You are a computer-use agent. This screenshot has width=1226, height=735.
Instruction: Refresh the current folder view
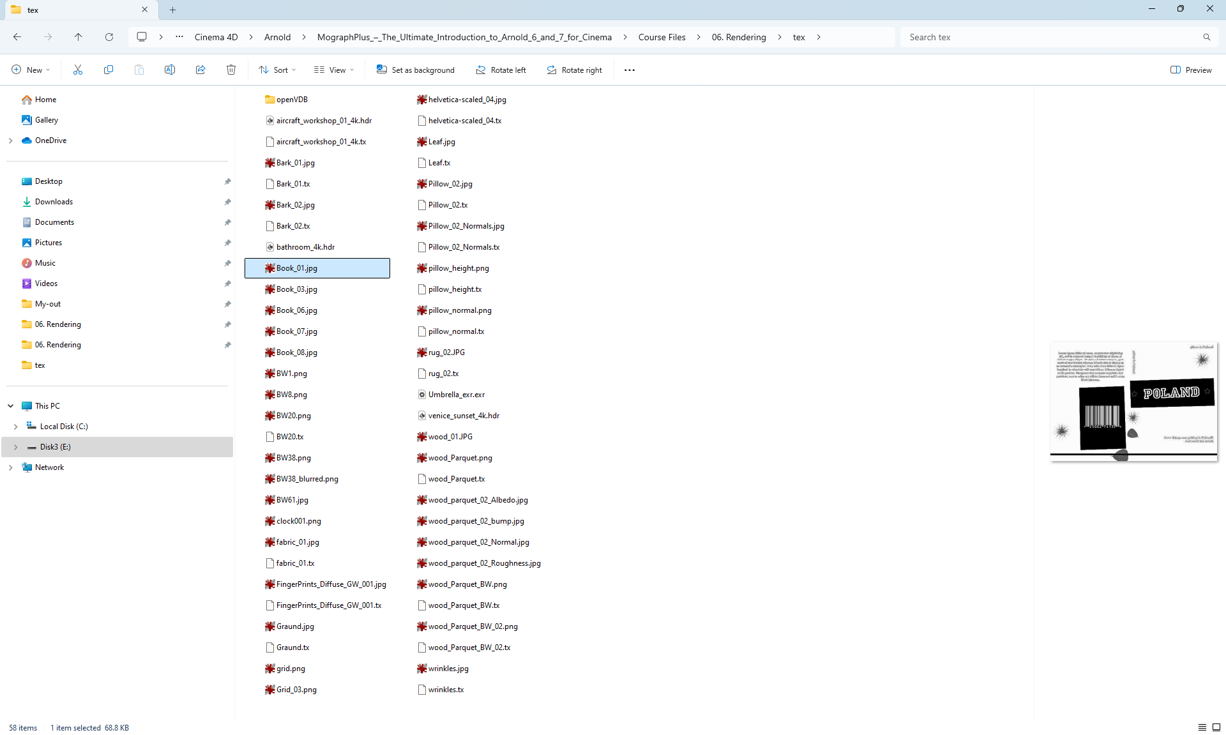pos(109,37)
